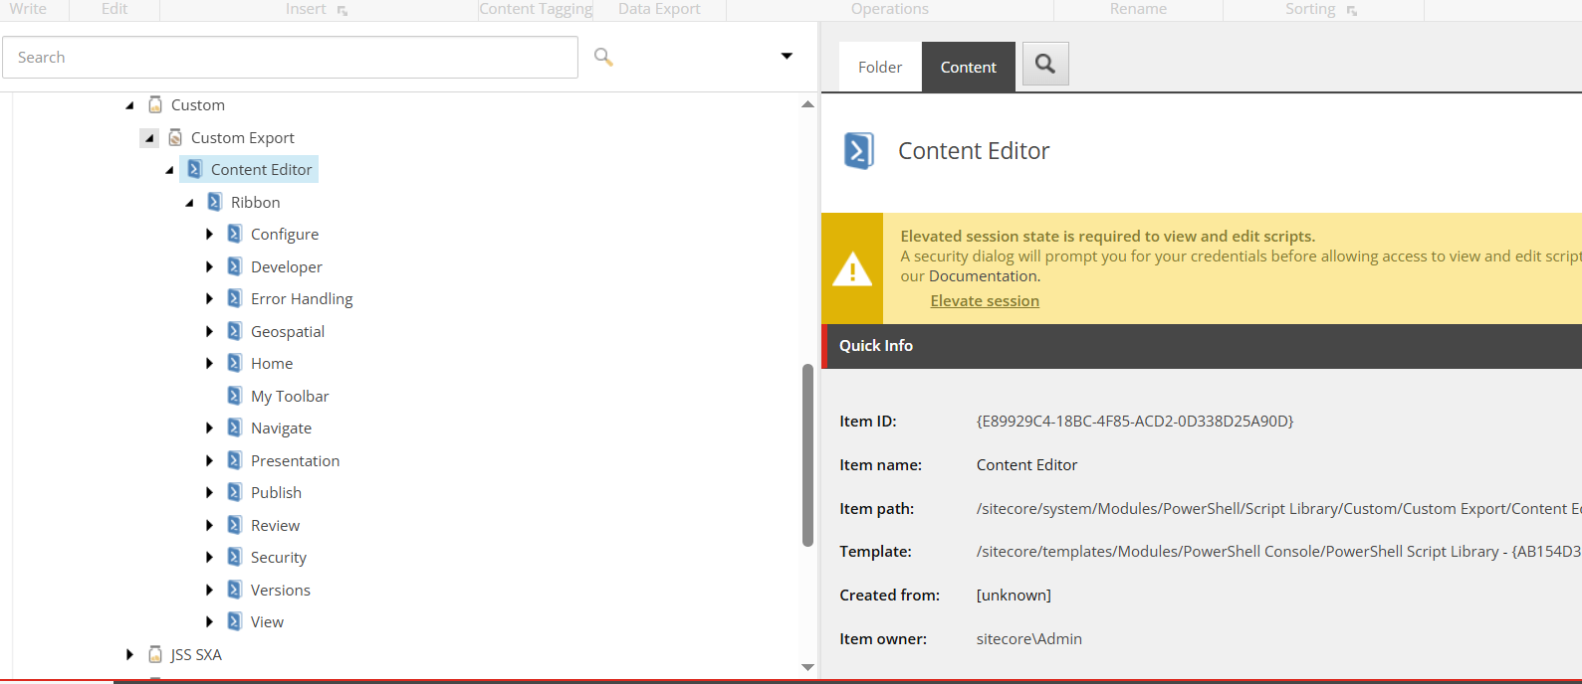Click the script icon beside Review

pyautogui.click(x=234, y=525)
